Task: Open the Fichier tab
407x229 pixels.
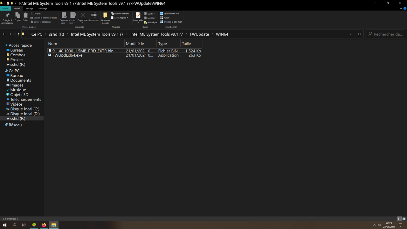Action: click(x=5, y=9)
